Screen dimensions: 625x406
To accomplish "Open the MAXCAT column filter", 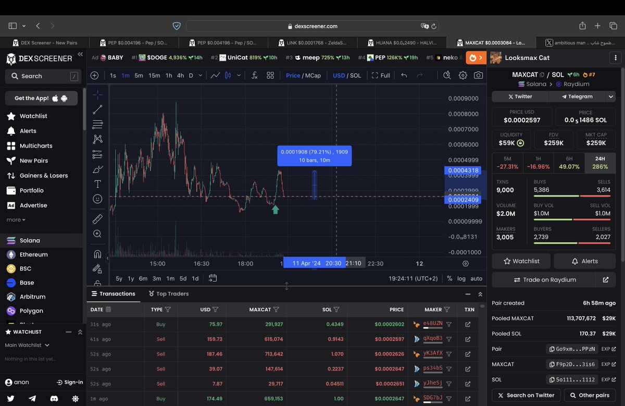I will [276, 310].
